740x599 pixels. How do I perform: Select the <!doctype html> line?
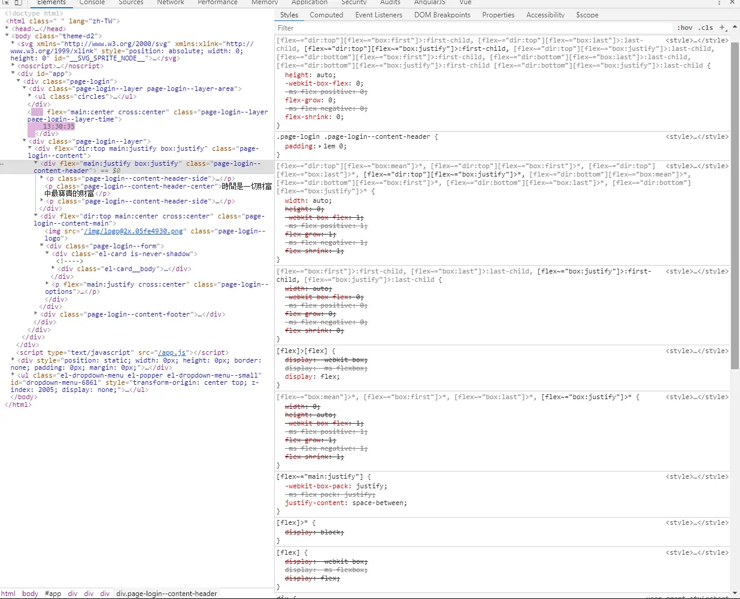coord(34,13)
